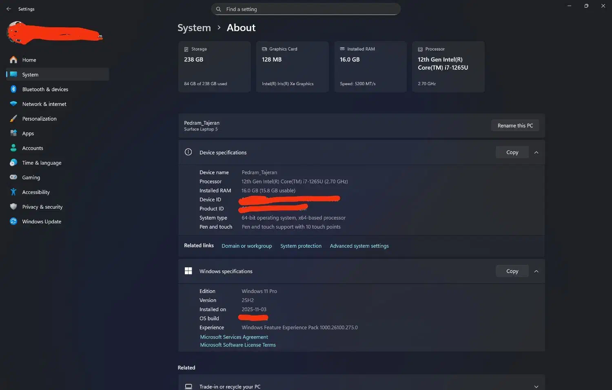Click the back arrow icon in Settings
This screenshot has width=612, height=390.
pos(9,9)
